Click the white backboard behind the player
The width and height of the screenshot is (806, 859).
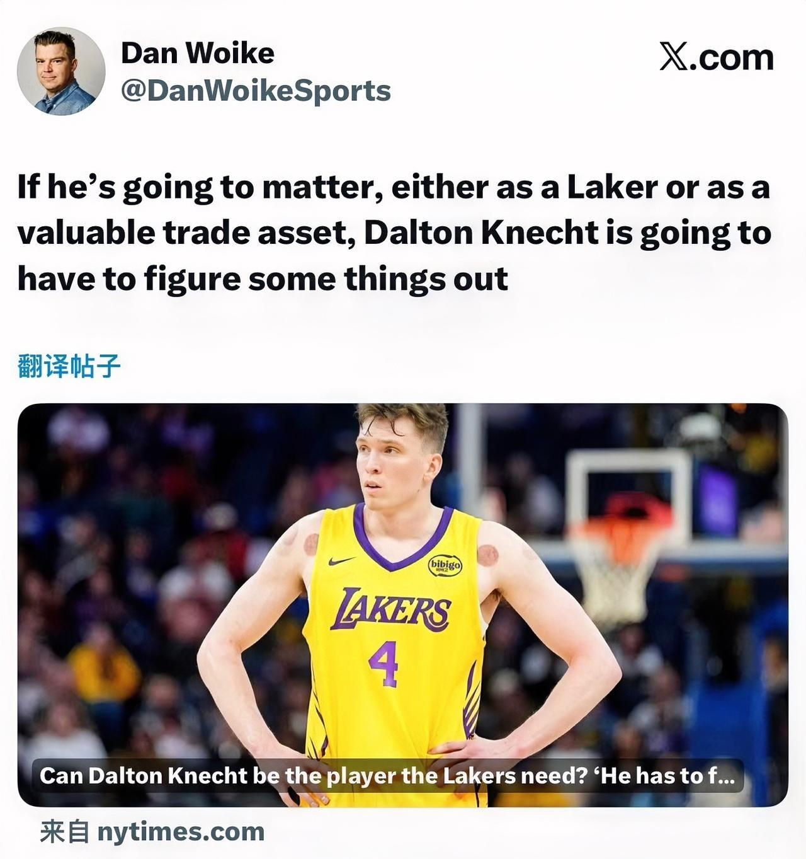pos(628,497)
